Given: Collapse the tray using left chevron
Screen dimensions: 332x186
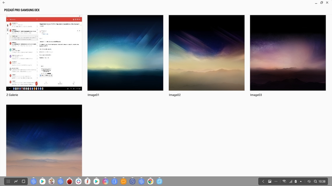Looking at the screenshot, I should tap(263, 181).
